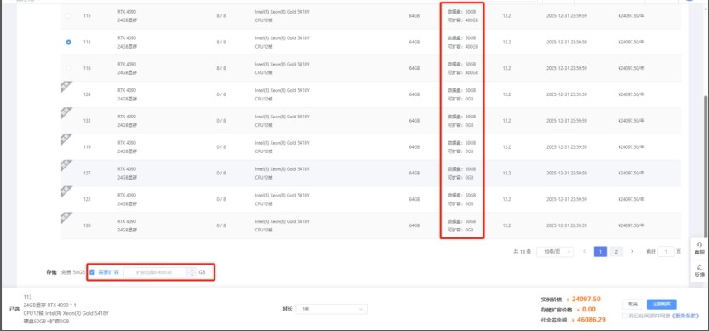Click the 共 18 条 total count text
This screenshot has height=331, width=709.
523,251
